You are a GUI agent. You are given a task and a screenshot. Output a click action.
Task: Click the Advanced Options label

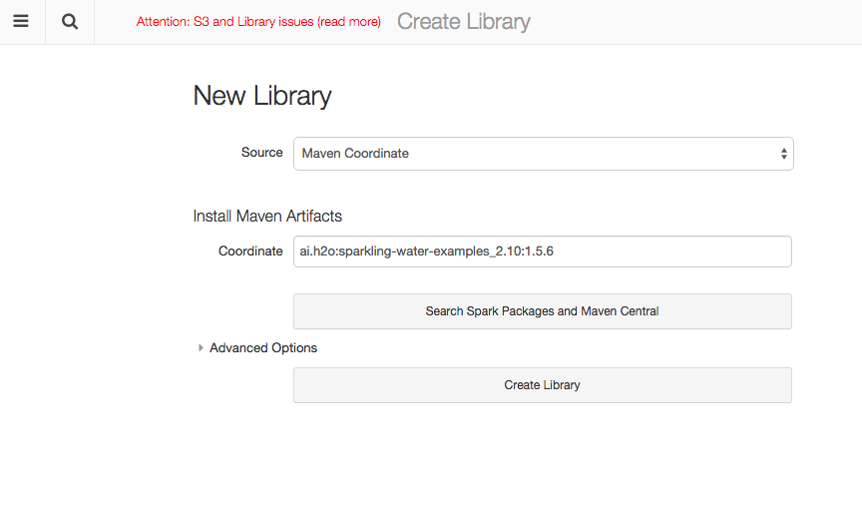coord(263,348)
